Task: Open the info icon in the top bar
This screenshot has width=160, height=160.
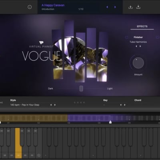Action: click(x=30, y=7)
